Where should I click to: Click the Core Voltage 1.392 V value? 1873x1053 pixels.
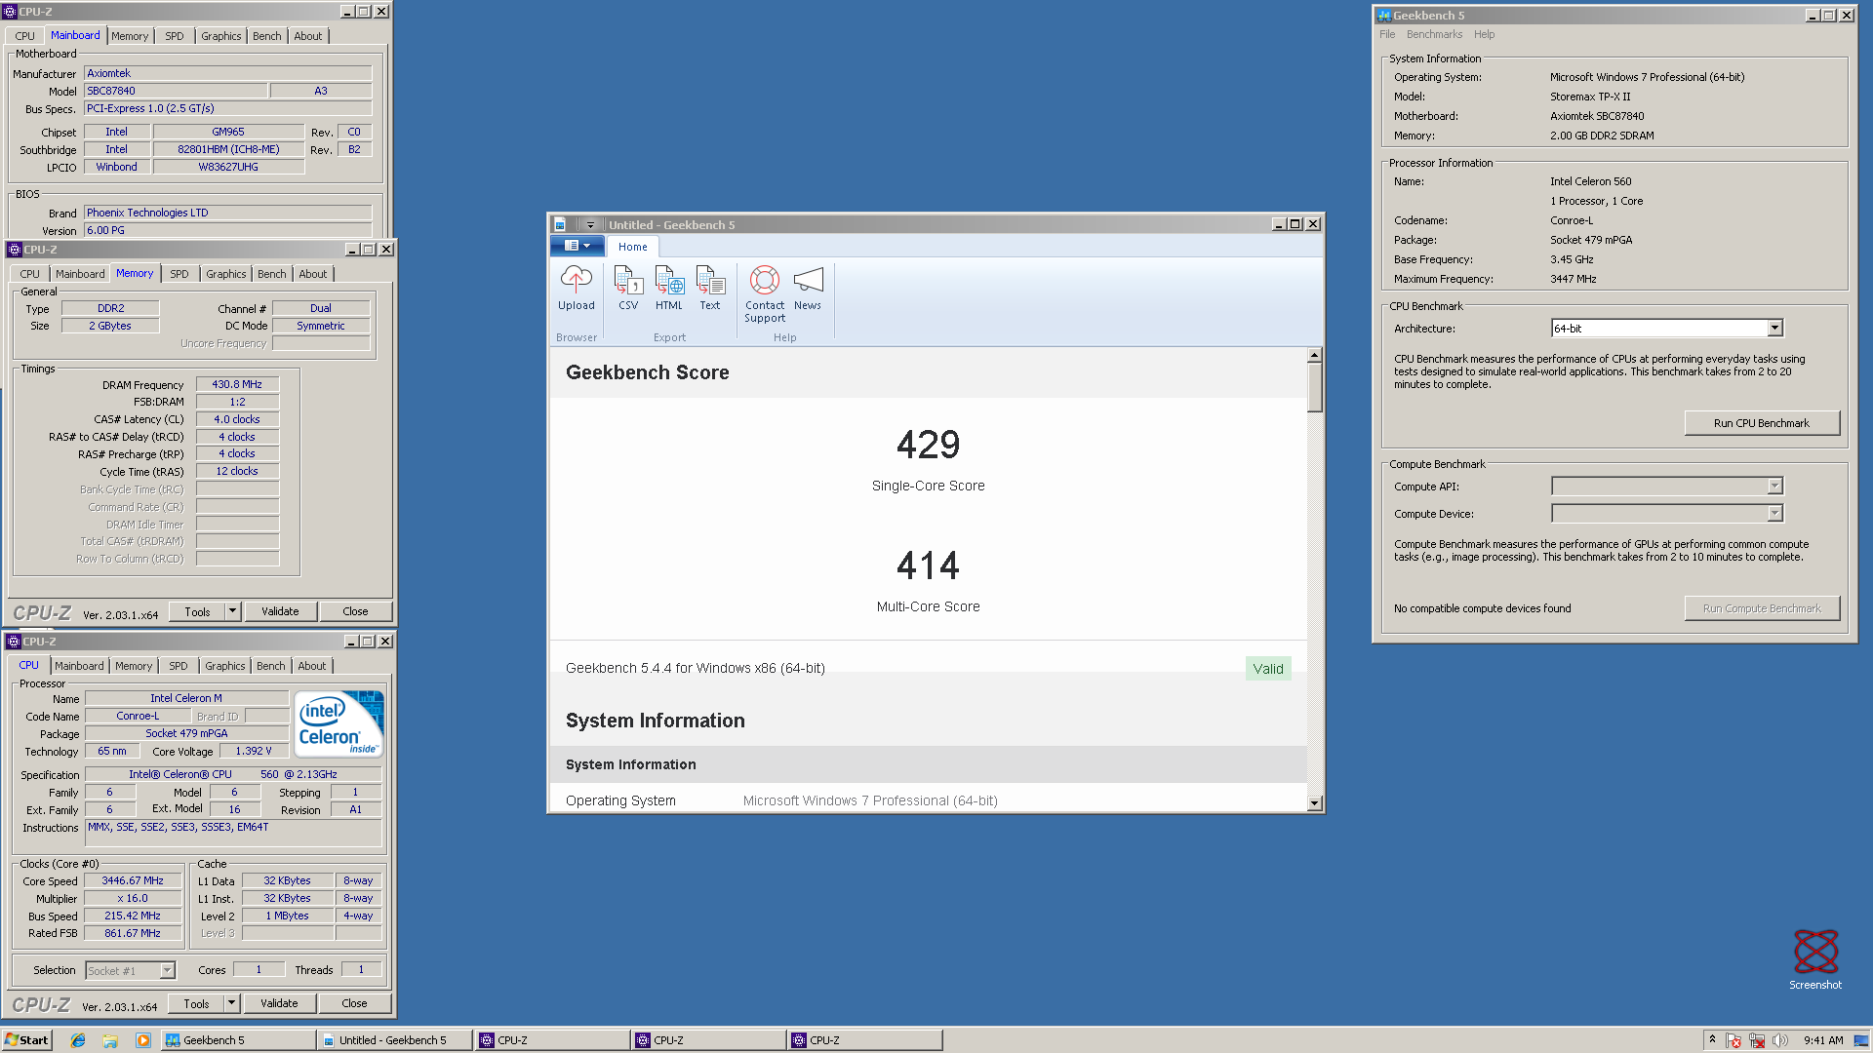tap(254, 751)
